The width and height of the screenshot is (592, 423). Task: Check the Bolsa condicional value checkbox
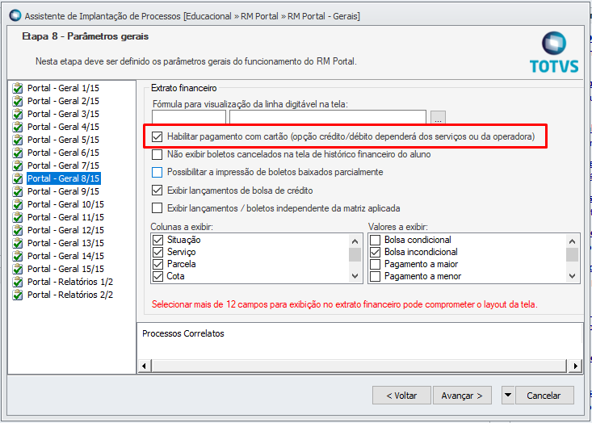[x=375, y=240]
